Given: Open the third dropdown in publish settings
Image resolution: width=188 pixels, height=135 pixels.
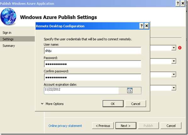Looking at the screenshot, I should click(x=174, y=74).
